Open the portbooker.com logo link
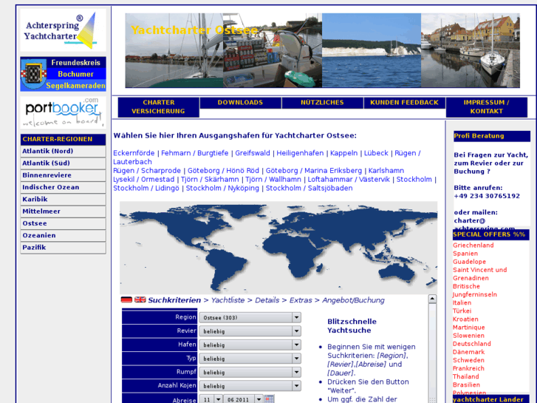 pyautogui.click(x=63, y=112)
